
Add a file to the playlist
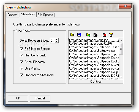tap(95, 35)
